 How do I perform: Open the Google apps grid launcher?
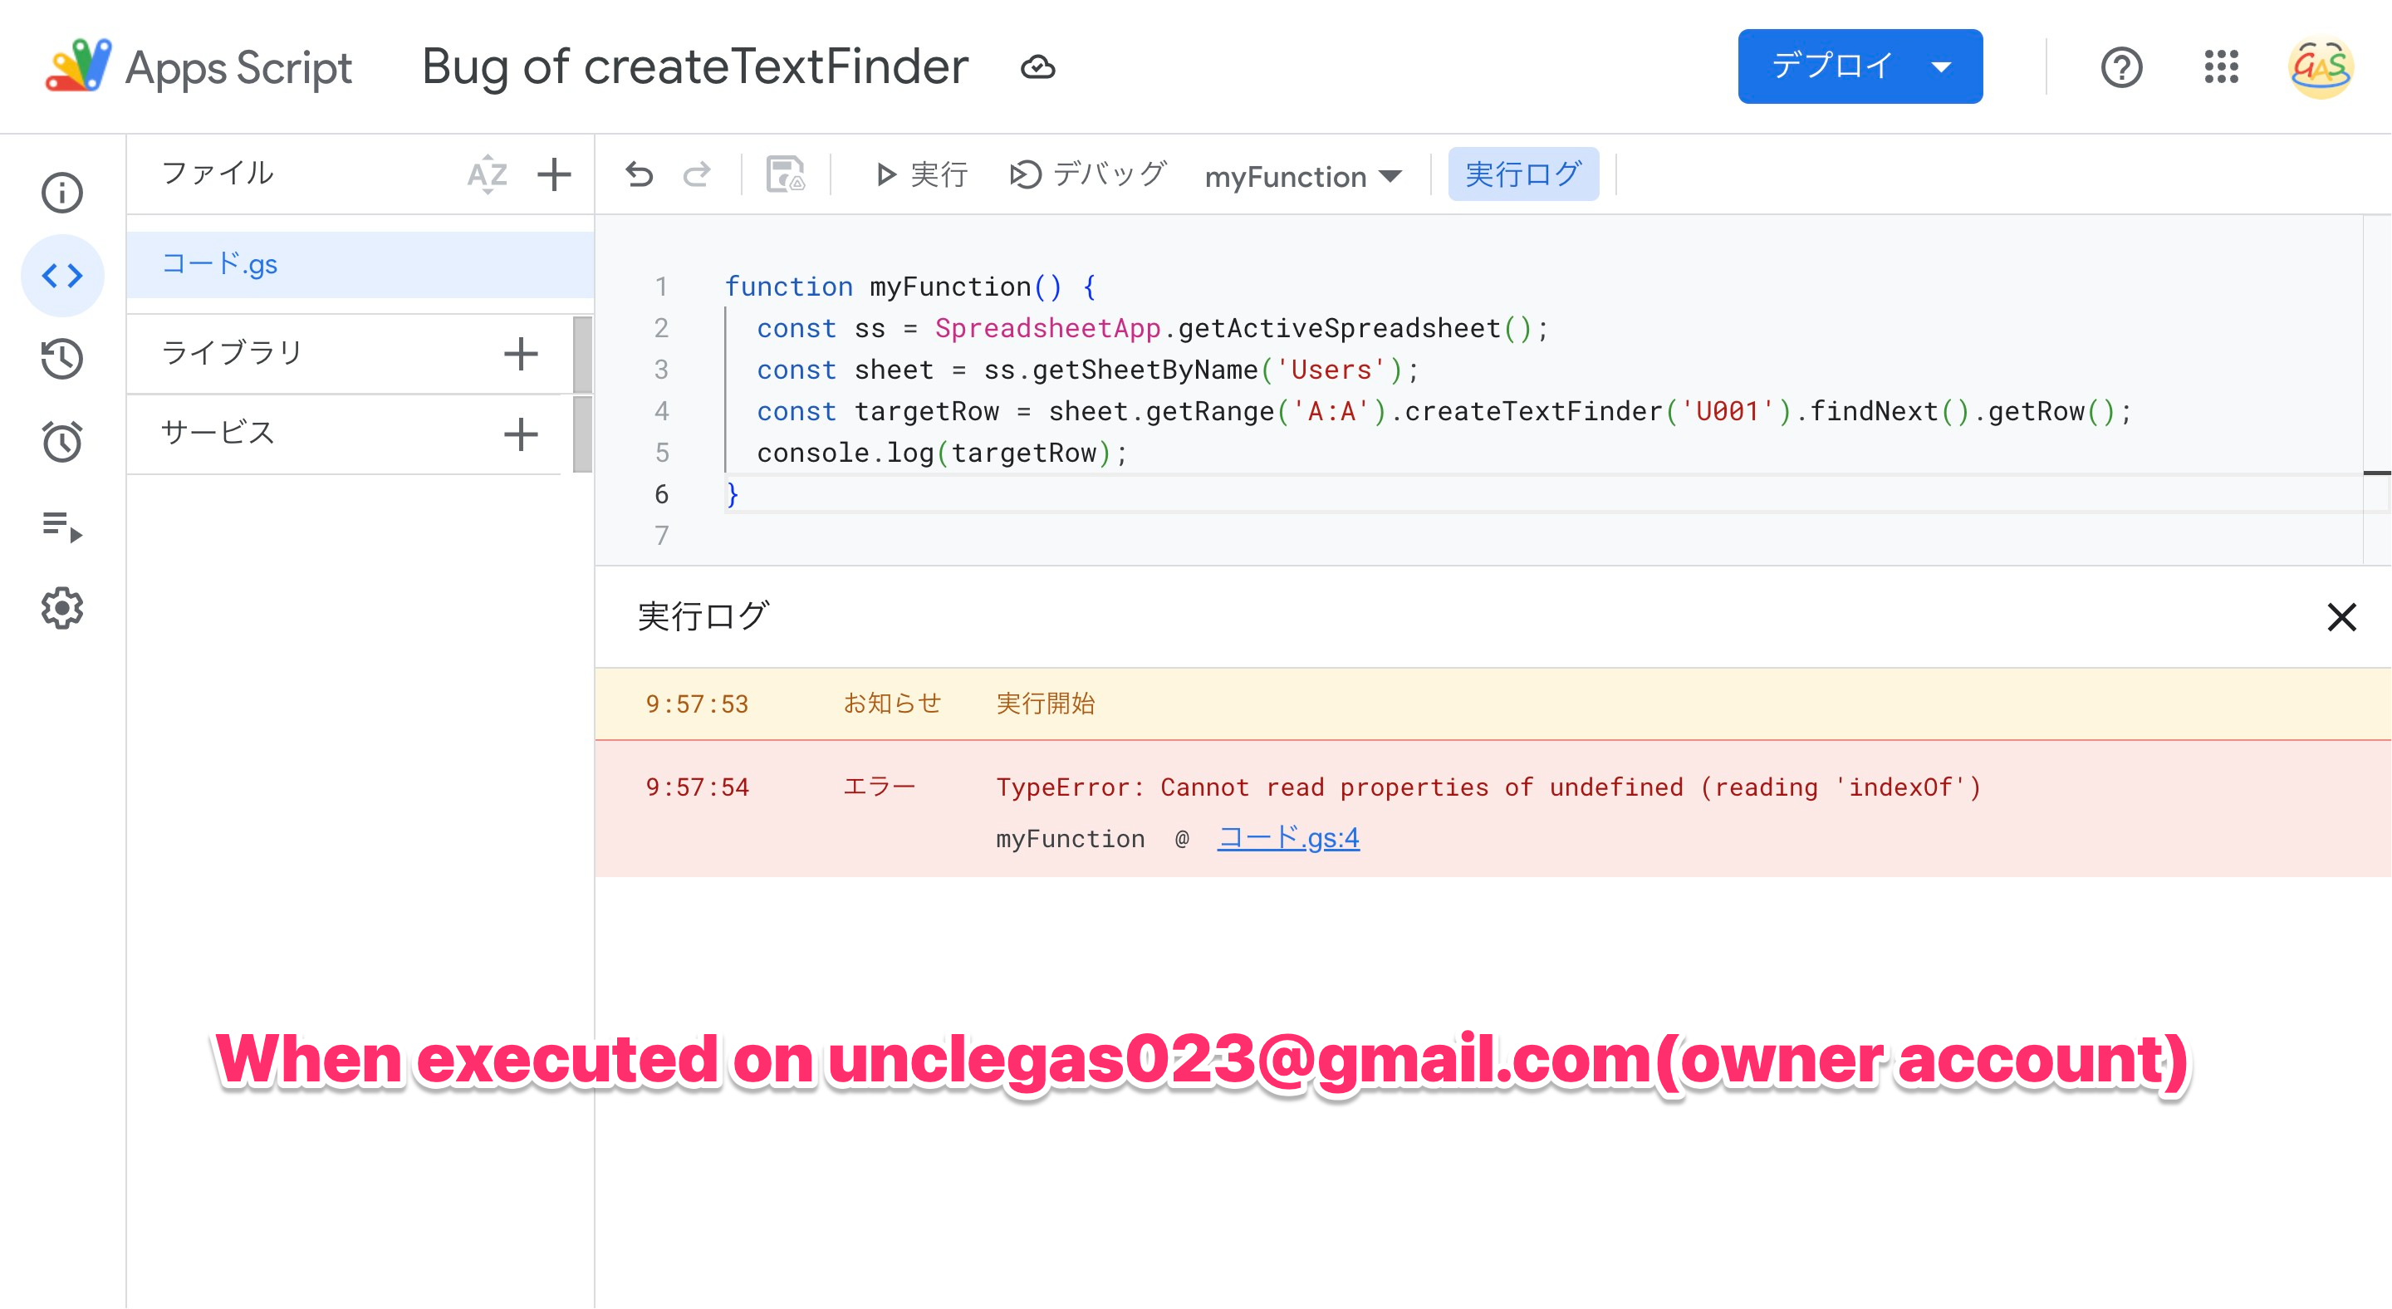coord(2221,66)
